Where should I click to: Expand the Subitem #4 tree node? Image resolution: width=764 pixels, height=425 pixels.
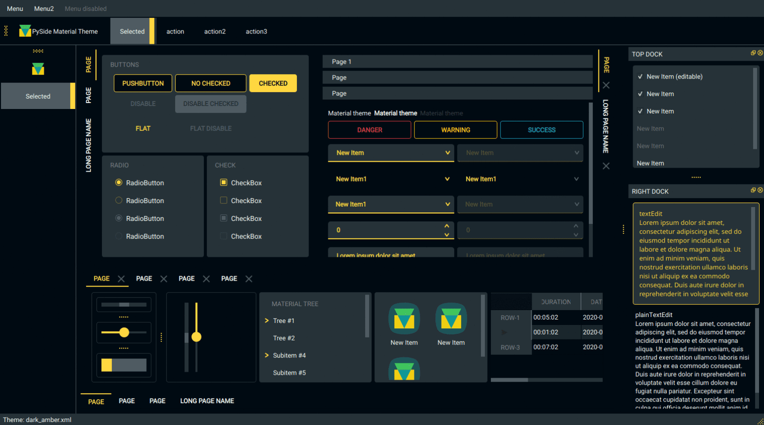267,355
